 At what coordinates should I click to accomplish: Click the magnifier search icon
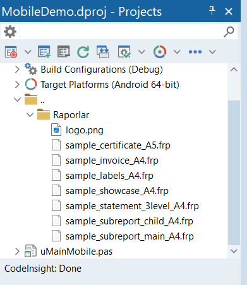click(229, 32)
